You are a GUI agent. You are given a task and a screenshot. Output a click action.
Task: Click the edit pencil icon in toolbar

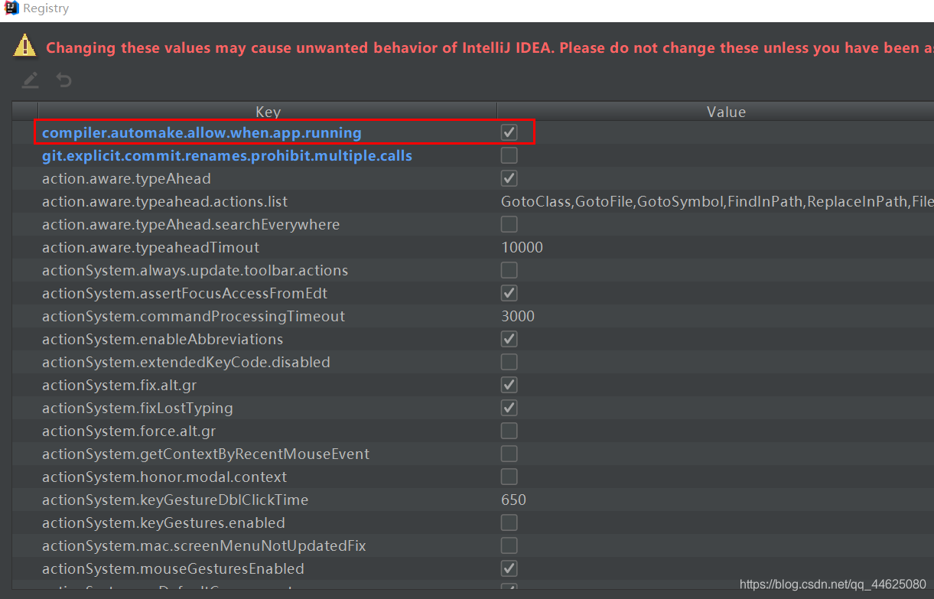click(30, 80)
